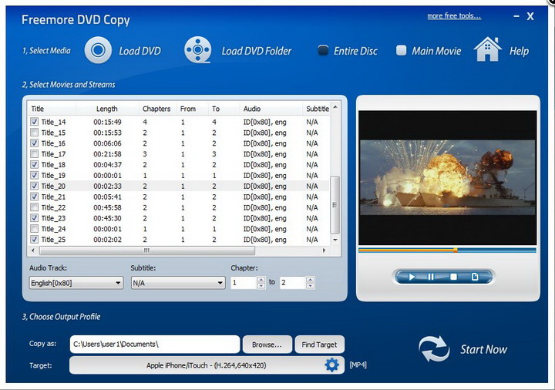Click the Find Target button
Image resolution: width=555 pixels, height=390 pixels.
[x=319, y=345]
